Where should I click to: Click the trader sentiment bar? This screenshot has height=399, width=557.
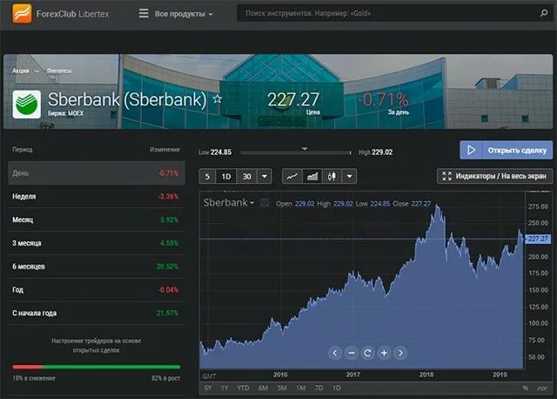click(97, 367)
